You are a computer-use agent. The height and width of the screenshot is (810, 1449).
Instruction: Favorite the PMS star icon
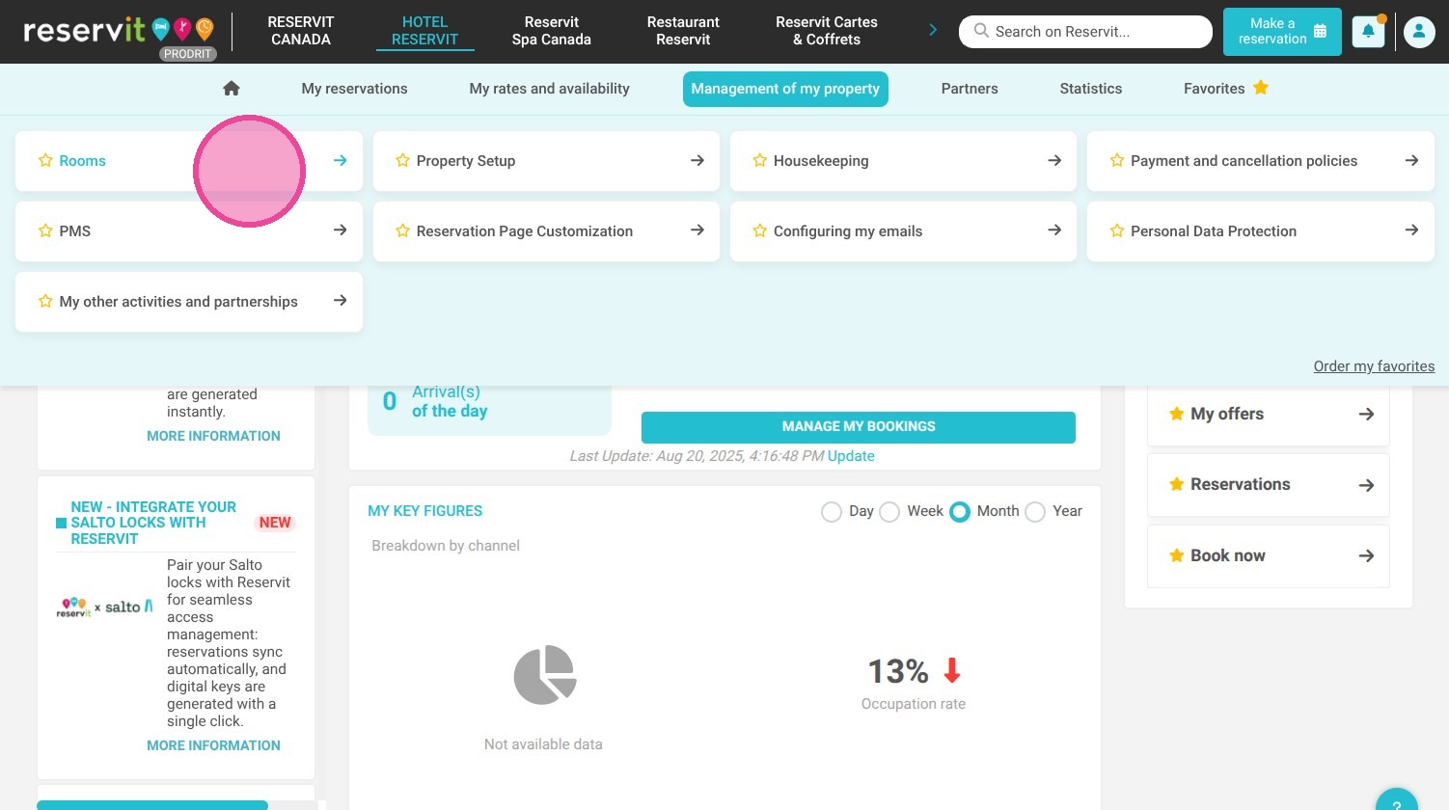(45, 230)
